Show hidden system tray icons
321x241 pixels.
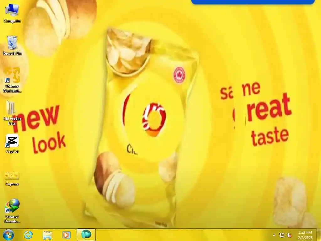(x=274, y=235)
